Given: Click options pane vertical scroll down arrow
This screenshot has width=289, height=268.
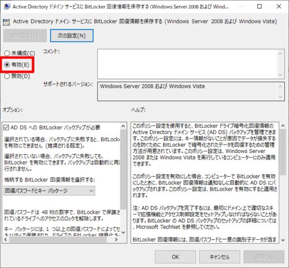Looking at the screenshot, I should (123, 233).
